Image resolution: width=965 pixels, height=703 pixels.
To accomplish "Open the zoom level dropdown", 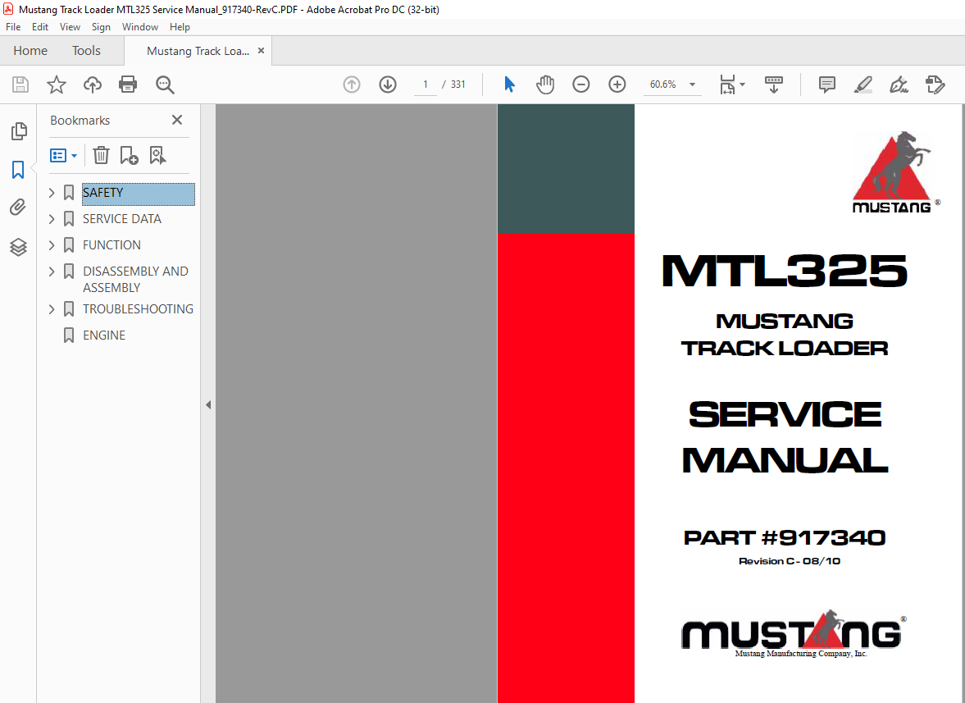I will click(692, 84).
